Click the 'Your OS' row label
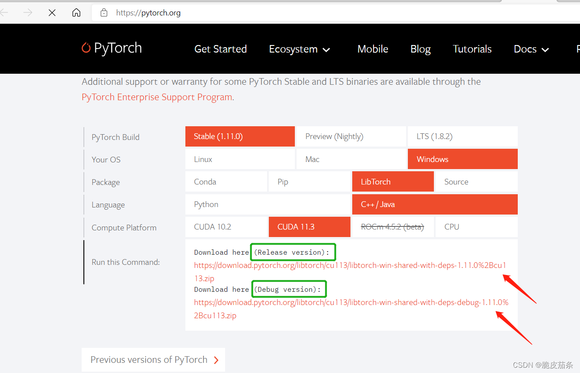The image size is (580, 373). click(x=106, y=160)
